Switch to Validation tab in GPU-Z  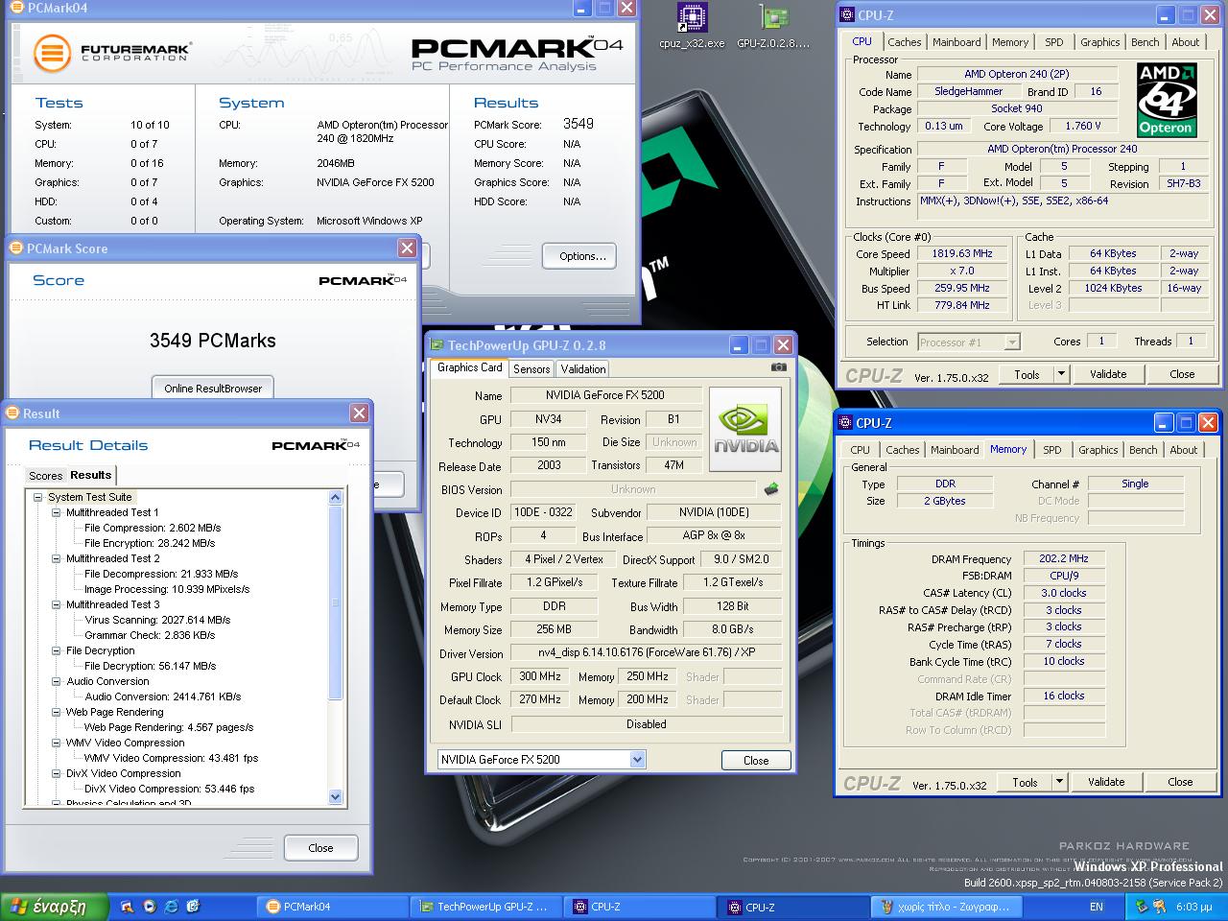click(583, 368)
